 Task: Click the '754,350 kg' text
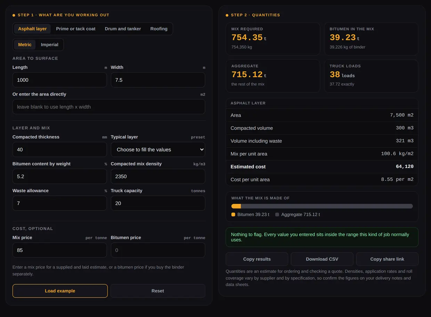(x=242, y=47)
